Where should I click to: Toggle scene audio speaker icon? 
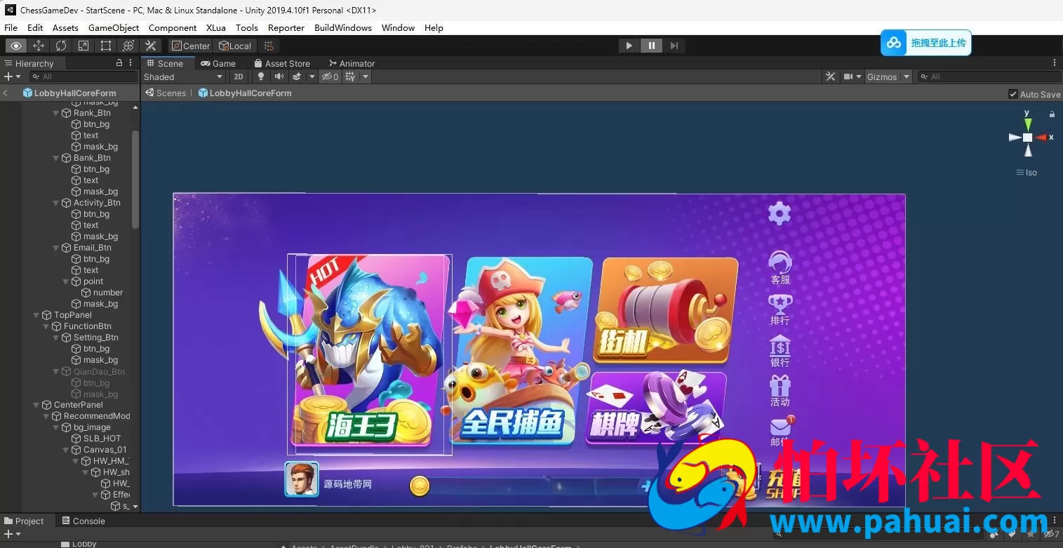279,76
